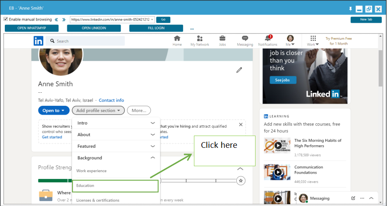Click the Messaging bar title
Screen dimensions: 387x206
tap(320, 198)
